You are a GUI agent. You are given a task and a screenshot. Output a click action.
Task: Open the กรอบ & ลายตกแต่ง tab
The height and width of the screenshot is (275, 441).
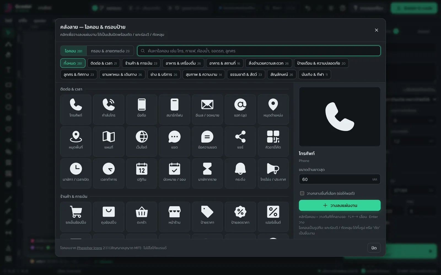click(110, 51)
